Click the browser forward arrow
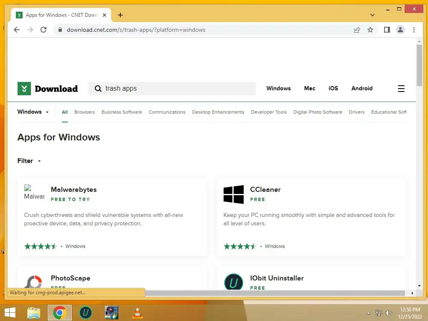This screenshot has width=428, height=321. tap(30, 30)
